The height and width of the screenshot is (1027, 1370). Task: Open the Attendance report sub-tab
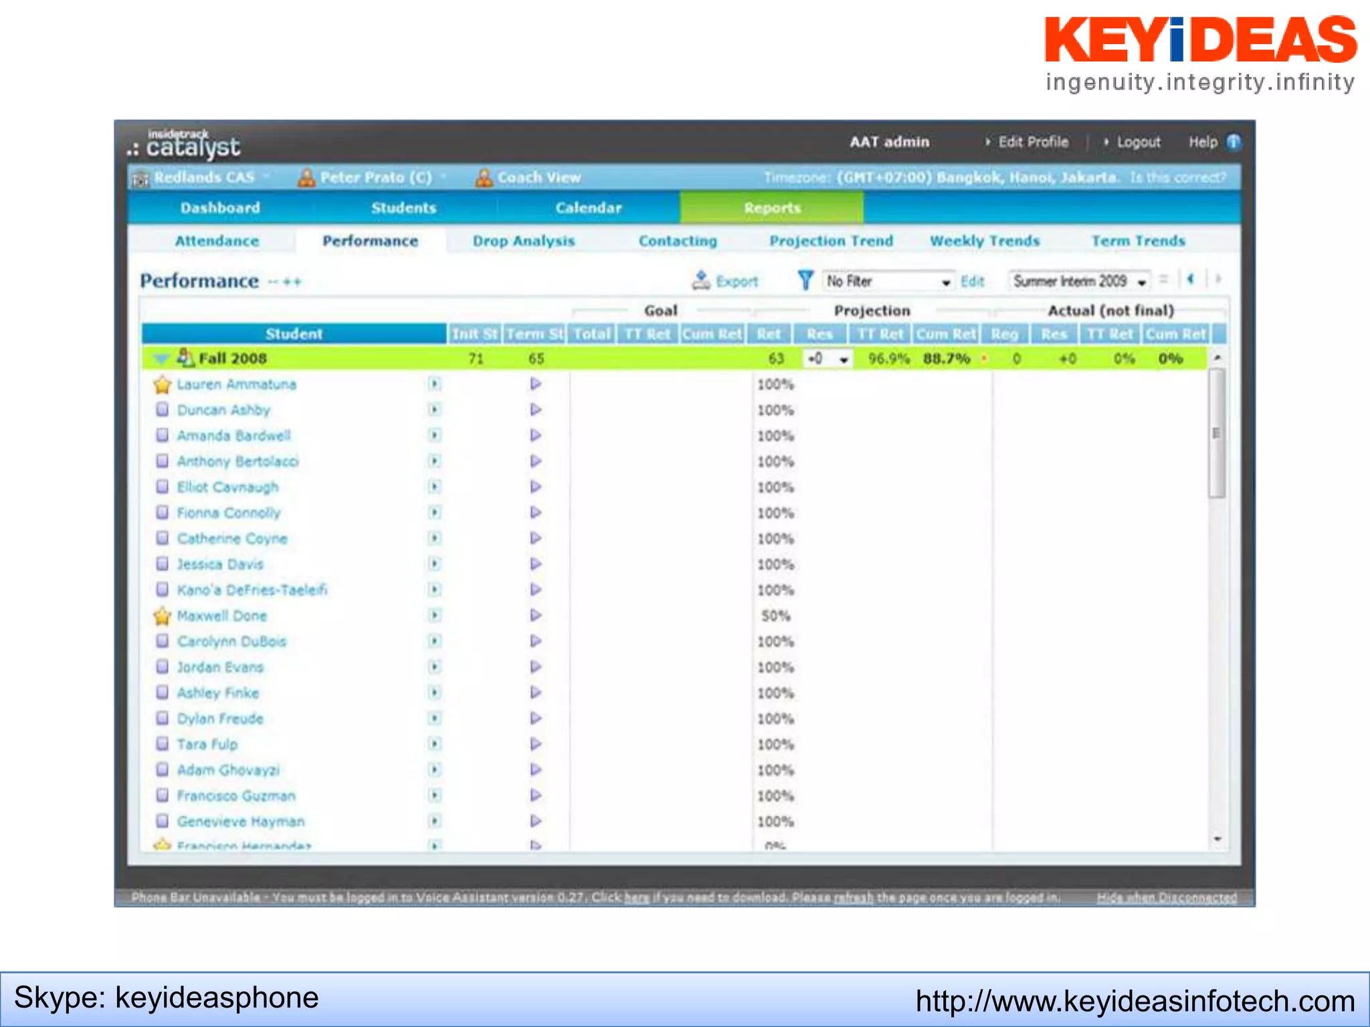(x=217, y=241)
